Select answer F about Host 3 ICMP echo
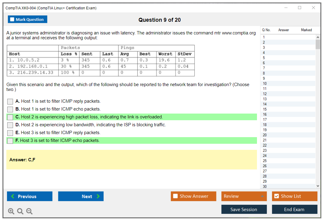The height and width of the screenshot is (222, 325). tap(10, 141)
